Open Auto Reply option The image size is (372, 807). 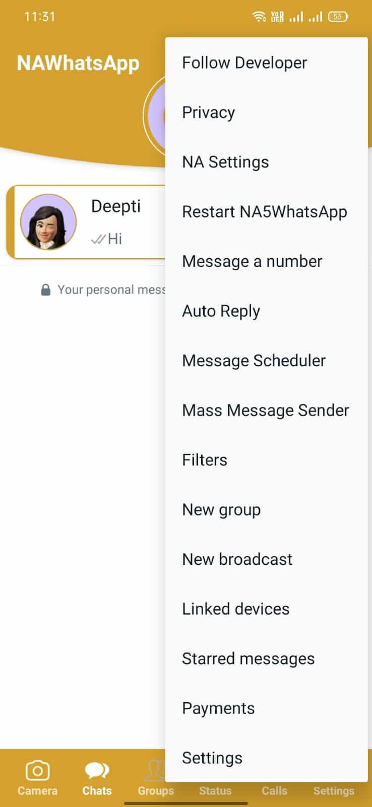(x=266, y=311)
